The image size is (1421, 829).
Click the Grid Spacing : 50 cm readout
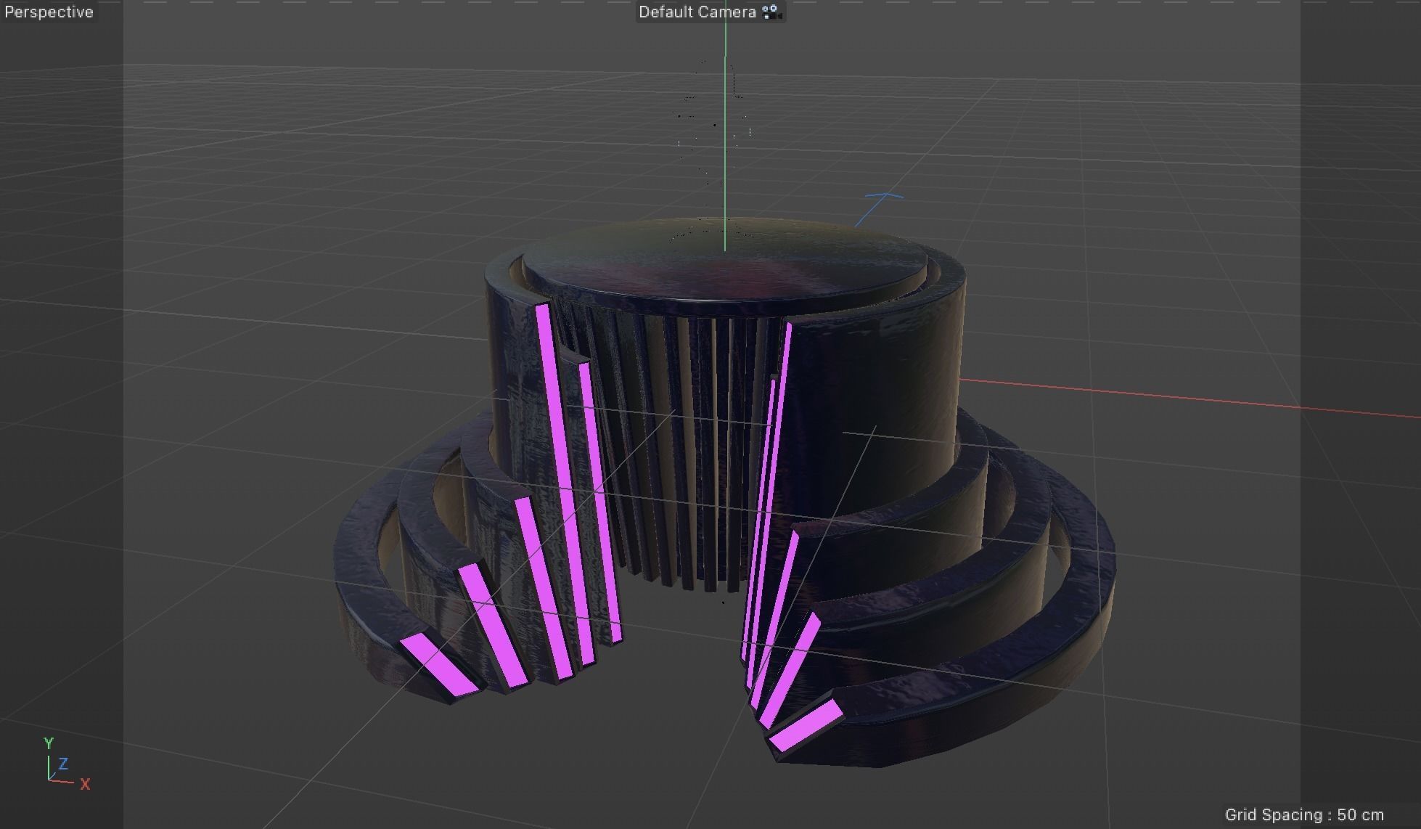click(x=1304, y=814)
